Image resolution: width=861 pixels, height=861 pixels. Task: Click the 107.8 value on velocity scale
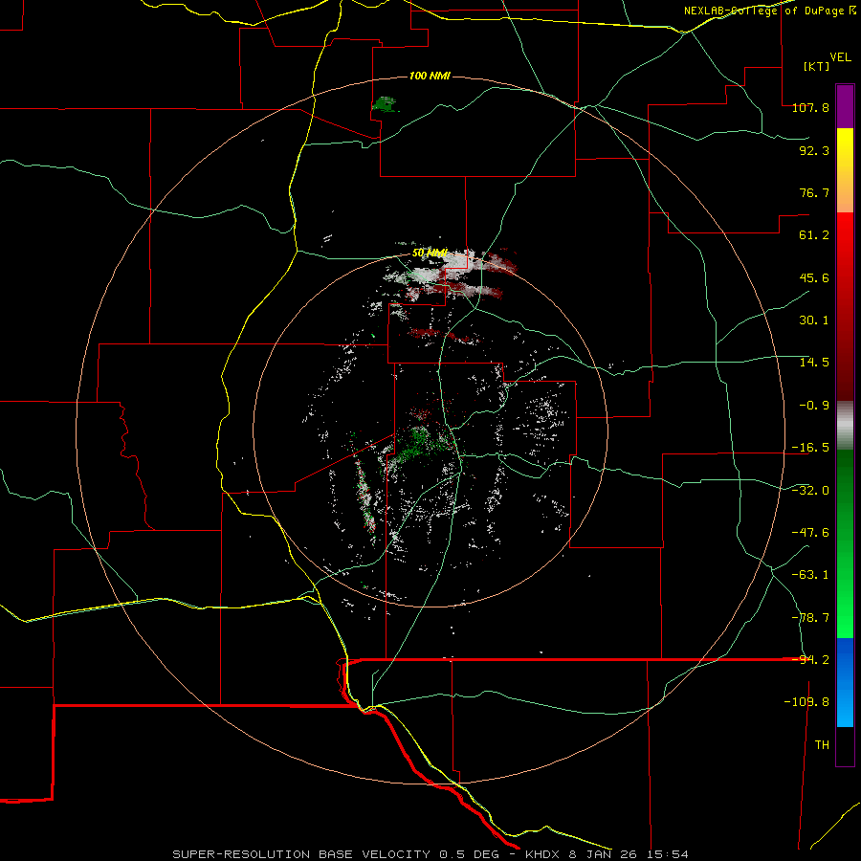pos(810,107)
